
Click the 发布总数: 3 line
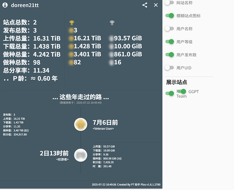(x=20, y=30)
